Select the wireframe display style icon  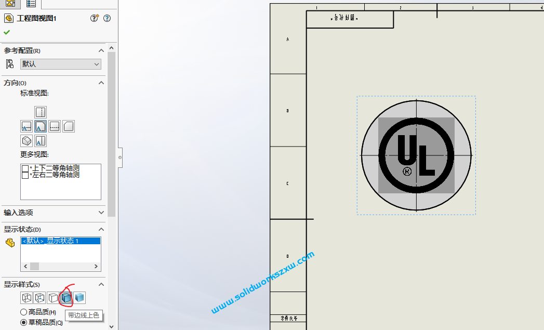(x=26, y=298)
